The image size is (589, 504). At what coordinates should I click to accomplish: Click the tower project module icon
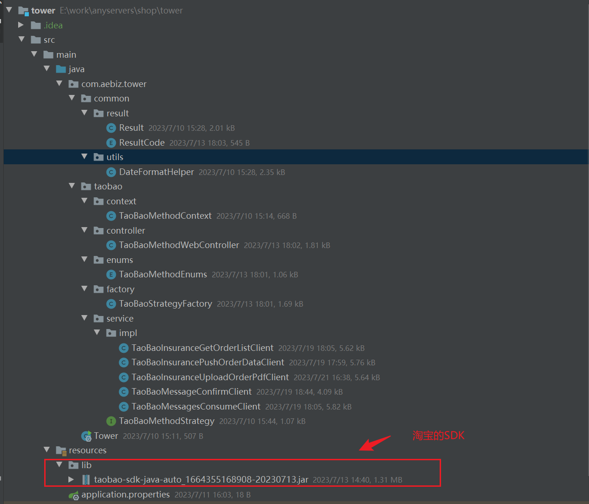(x=23, y=11)
